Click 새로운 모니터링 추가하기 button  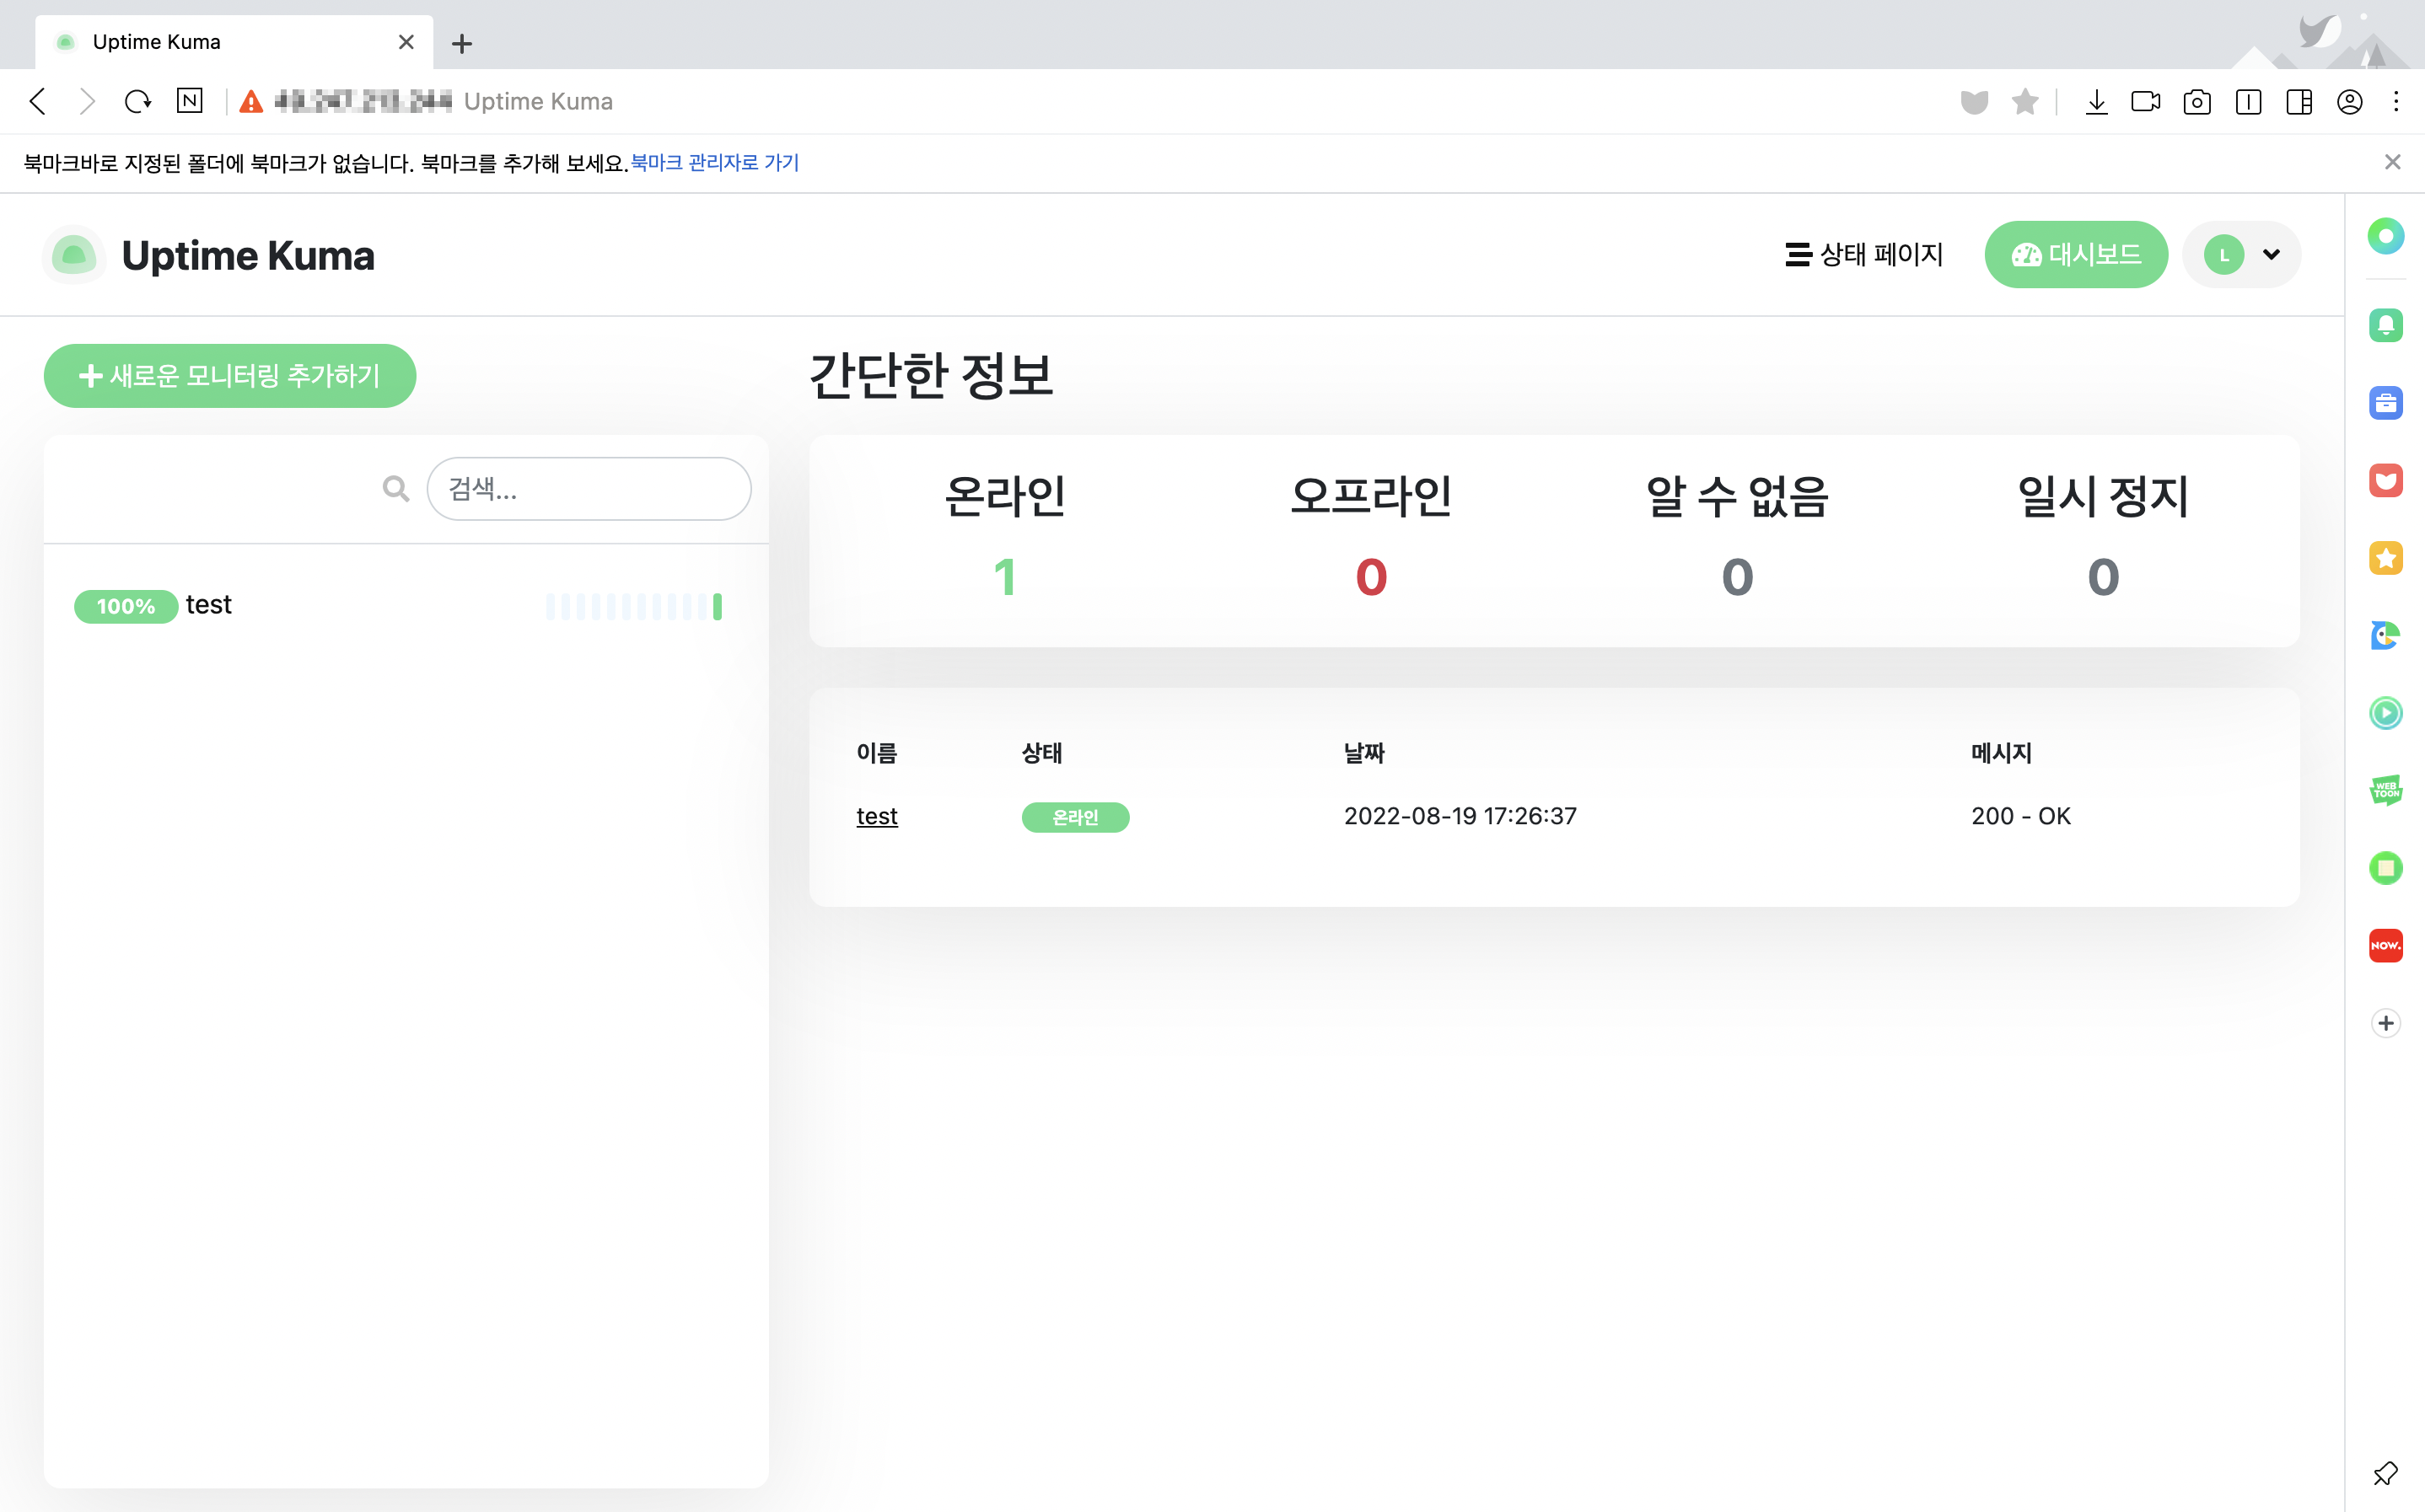tap(230, 376)
